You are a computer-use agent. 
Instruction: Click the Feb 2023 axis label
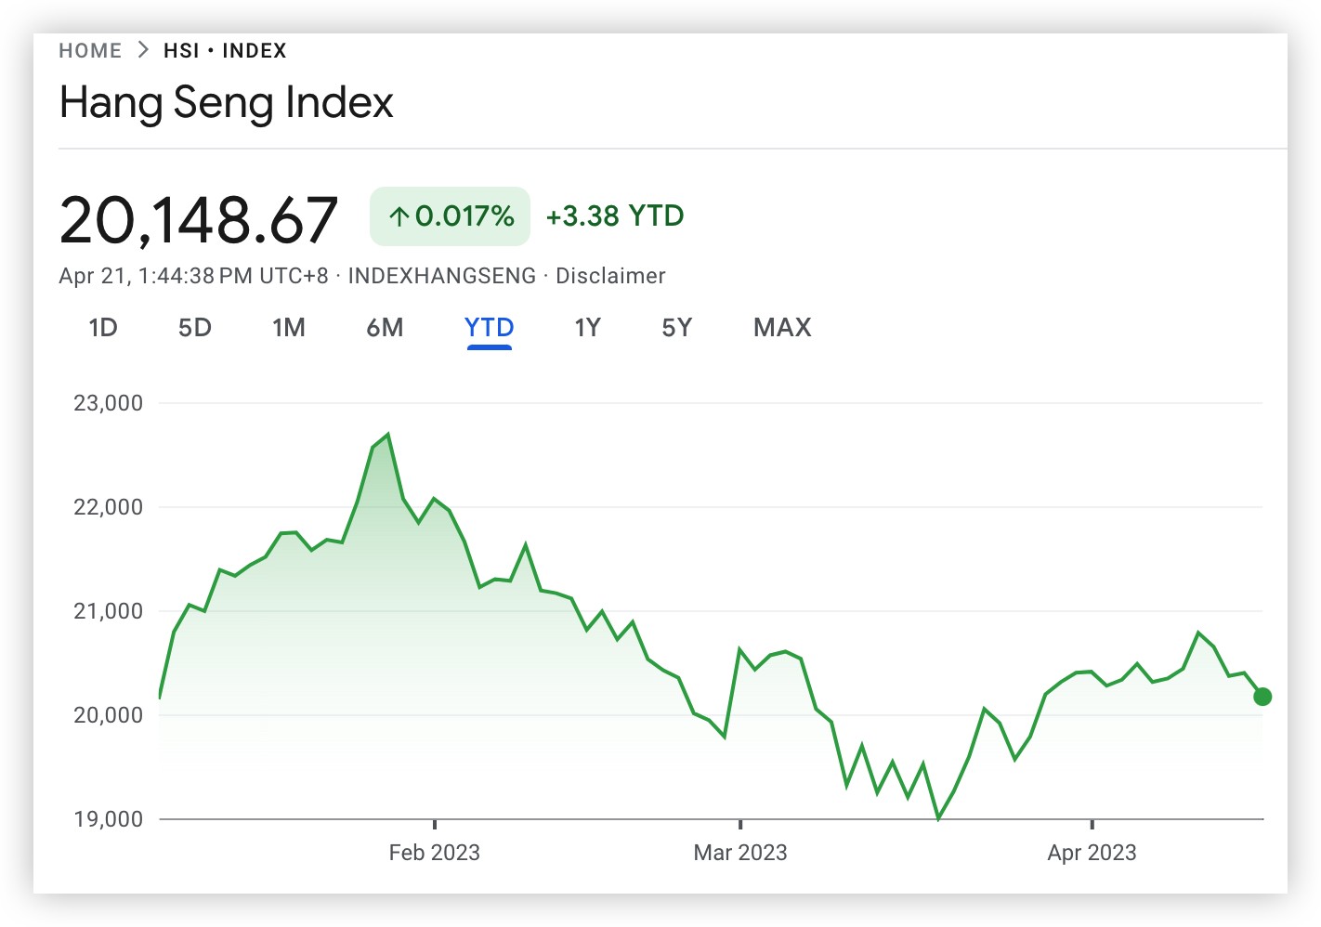tap(434, 853)
